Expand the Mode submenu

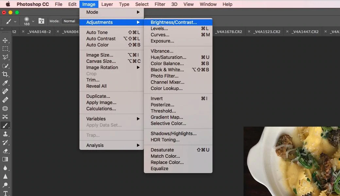(x=111, y=12)
